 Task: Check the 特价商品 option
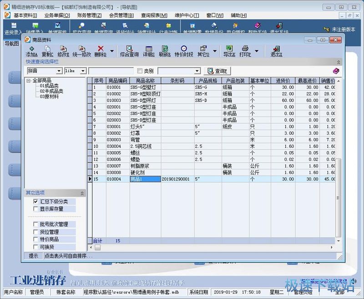coord(35,239)
